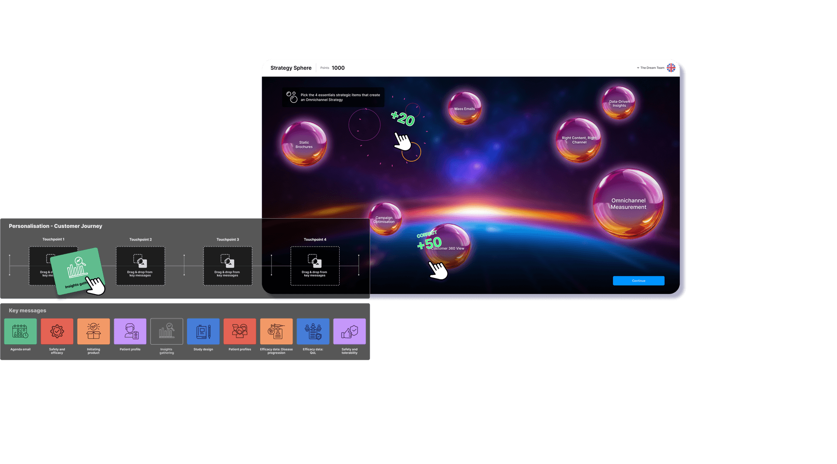Select the purple Patient profile icon
This screenshot has width=837, height=464.
130,332
